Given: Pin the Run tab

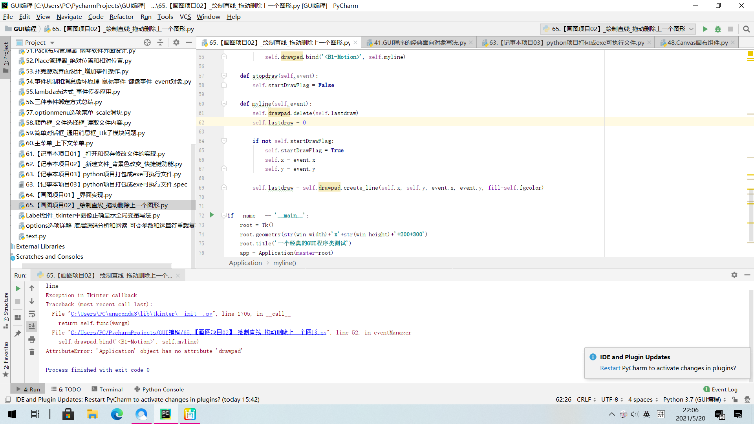Looking at the screenshot, I should 18,334.
